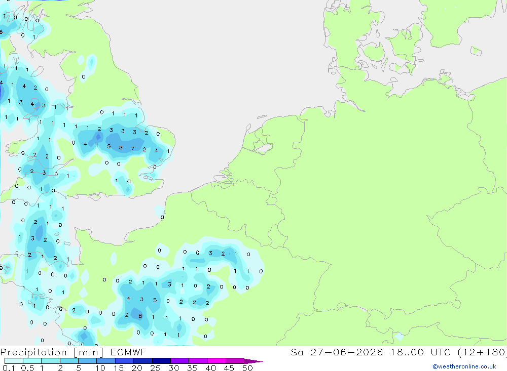Select the 5–10 mm legend color swatch
Viewport: 507px width, 371px height.
point(88,361)
